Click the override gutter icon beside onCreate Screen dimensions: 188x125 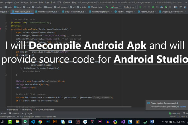tap(1, 29)
